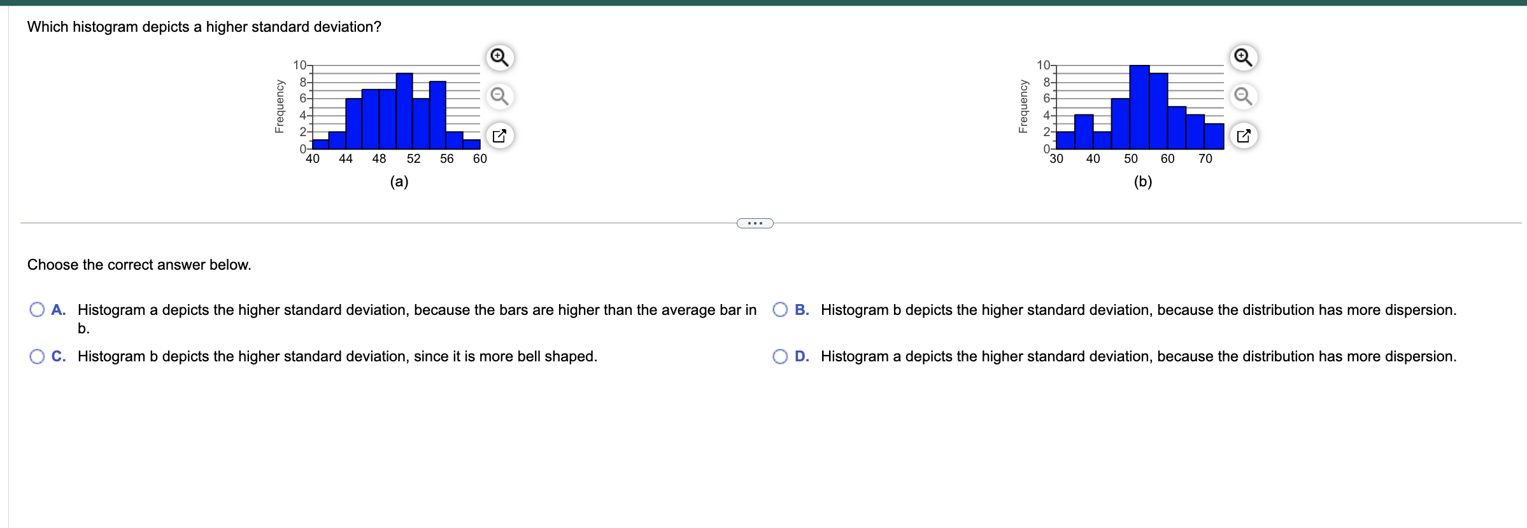The image size is (1527, 528).
Task: Open the collapsed section between question and answers
Action: tap(755, 223)
